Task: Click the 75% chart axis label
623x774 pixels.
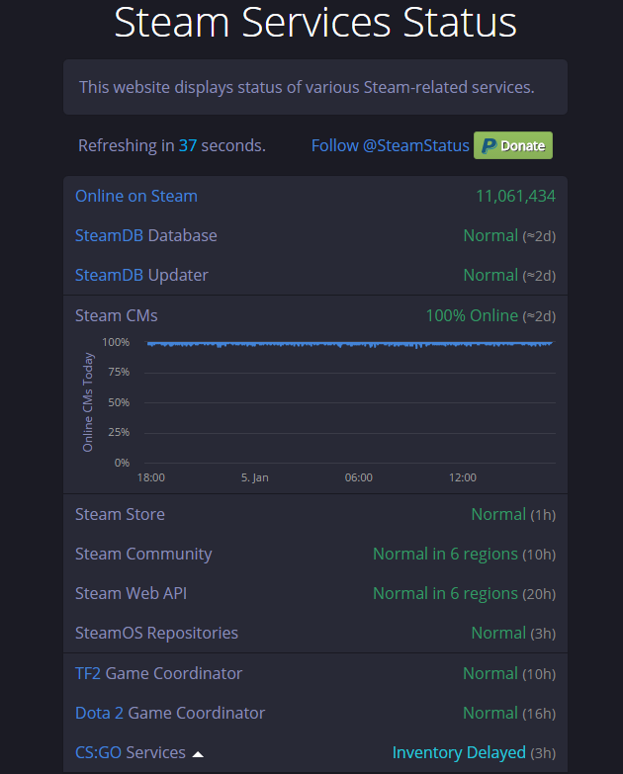Action: point(119,372)
